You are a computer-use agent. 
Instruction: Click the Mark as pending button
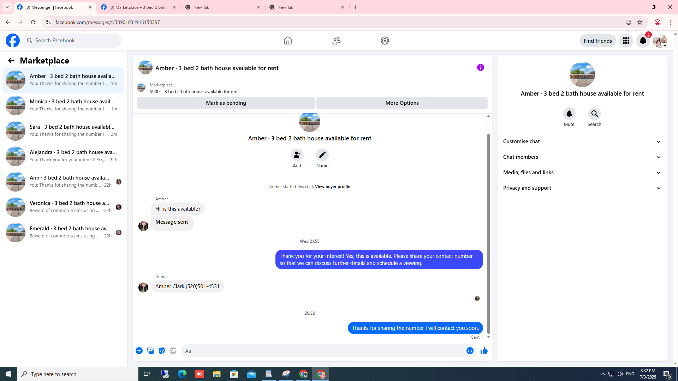(x=226, y=103)
